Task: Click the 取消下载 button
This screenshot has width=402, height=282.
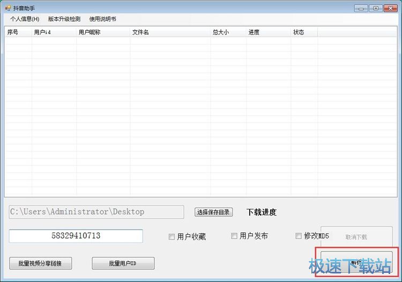Action: pos(356,237)
